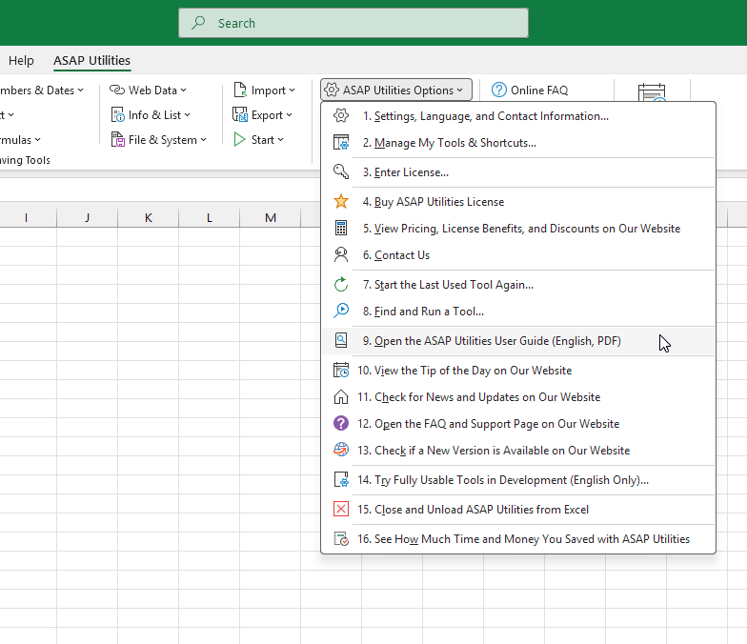Image resolution: width=747 pixels, height=644 pixels.
Task: Click the calculator icon for View Pricing
Action: pos(341,229)
